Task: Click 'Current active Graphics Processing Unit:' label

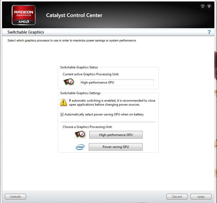Action: tap(91, 74)
